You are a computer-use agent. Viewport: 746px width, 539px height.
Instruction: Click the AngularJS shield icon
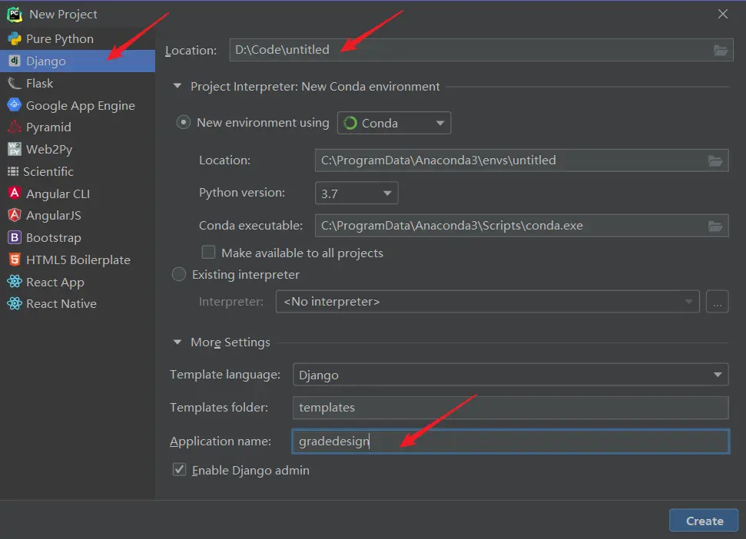click(15, 215)
